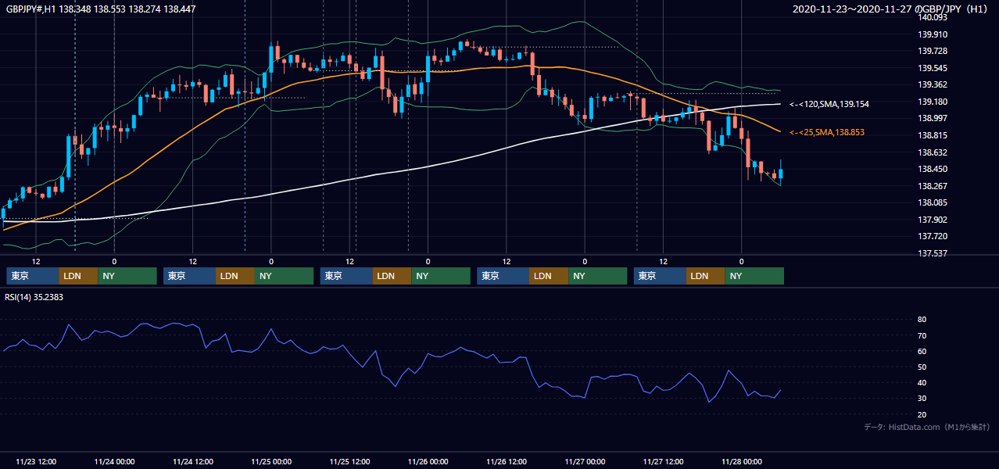Select the RSI(14) 35.2383 indicator label
The width and height of the screenshot is (999, 469).
click(x=34, y=297)
